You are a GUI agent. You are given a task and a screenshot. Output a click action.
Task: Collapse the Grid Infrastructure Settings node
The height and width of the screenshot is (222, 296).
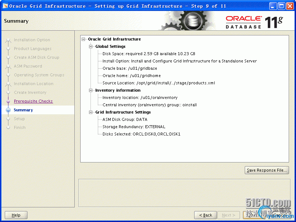90,112
